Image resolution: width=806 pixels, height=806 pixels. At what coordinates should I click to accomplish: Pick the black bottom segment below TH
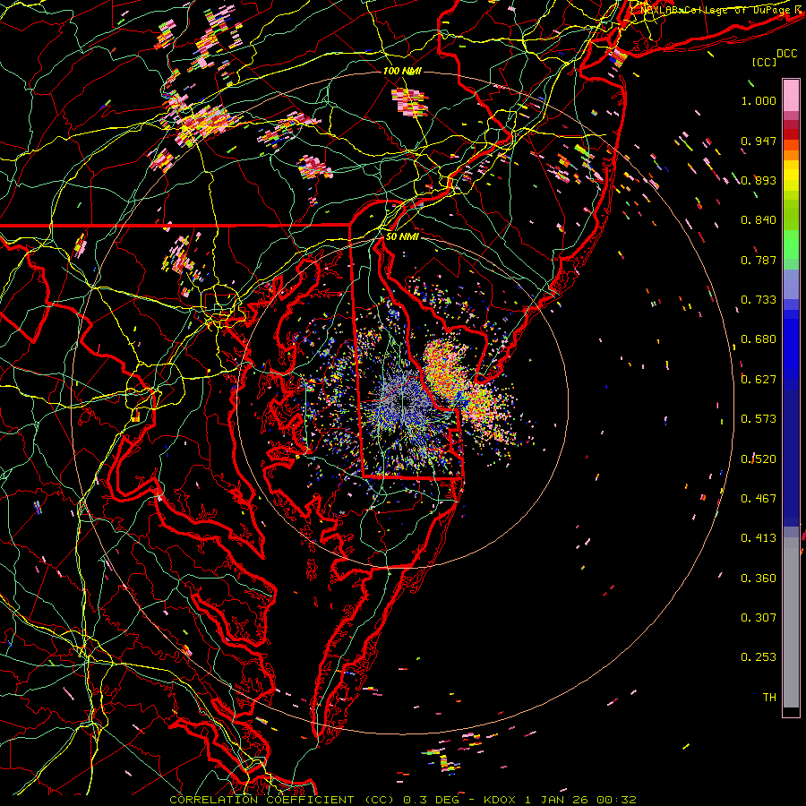point(791,712)
